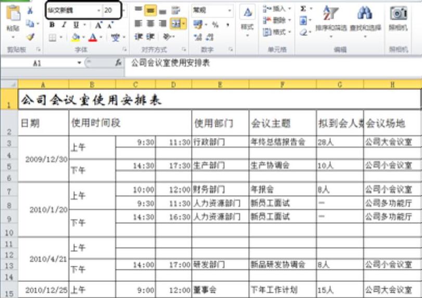This screenshot has height=298, width=422.
Task: Expand the Fill Color dropdown arrow
Action: pos(84,37)
